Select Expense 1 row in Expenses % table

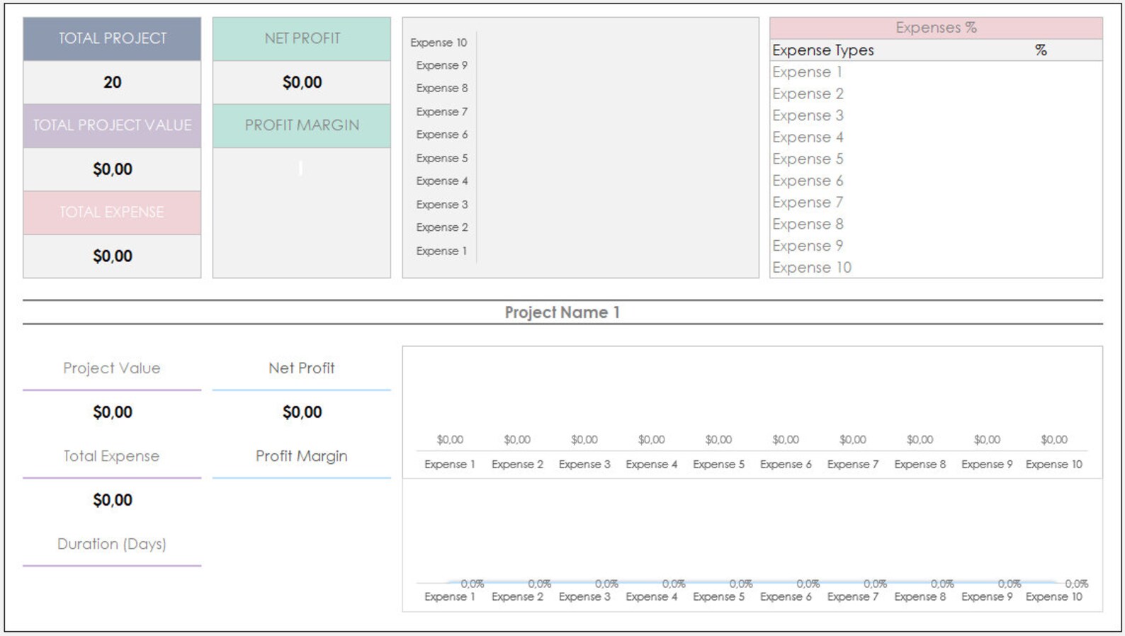pyautogui.click(x=936, y=72)
